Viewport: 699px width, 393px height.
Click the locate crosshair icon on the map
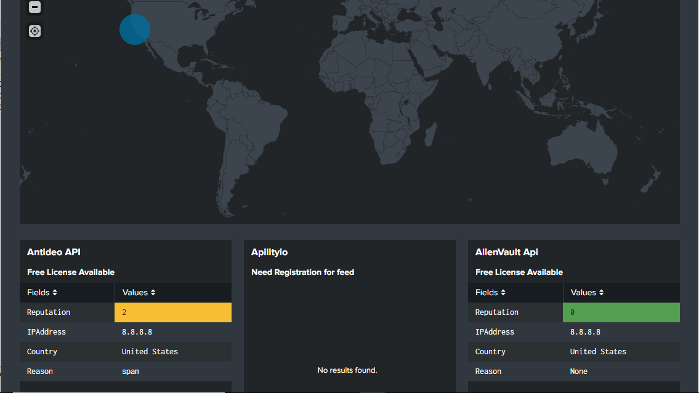click(34, 31)
